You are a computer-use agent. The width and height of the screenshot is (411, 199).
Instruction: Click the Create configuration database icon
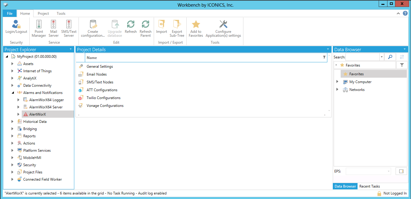click(93, 24)
